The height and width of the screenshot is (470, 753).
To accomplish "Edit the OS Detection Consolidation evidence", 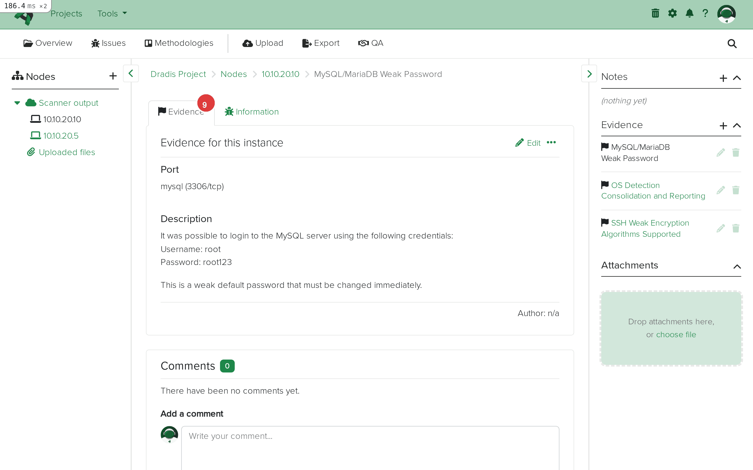I will click(x=721, y=190).
